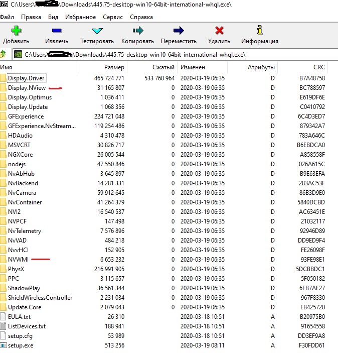Click CRC value B7A48758
The width and height of the screenshot is (338, 353).
point(312,78)
